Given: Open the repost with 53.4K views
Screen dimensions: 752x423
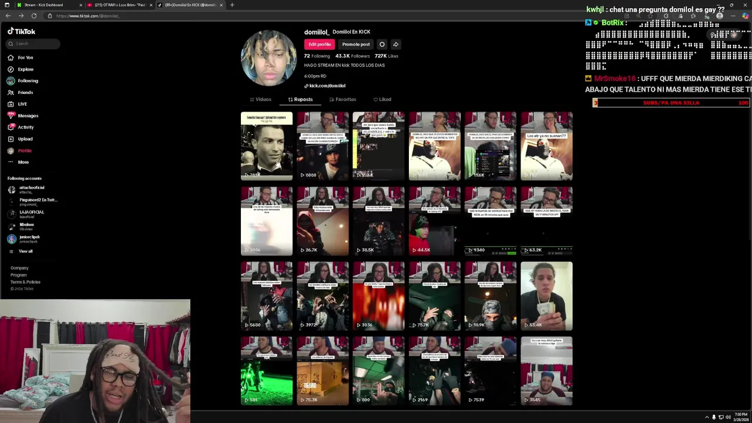Looking at the screenshot, I should point(546,296).
